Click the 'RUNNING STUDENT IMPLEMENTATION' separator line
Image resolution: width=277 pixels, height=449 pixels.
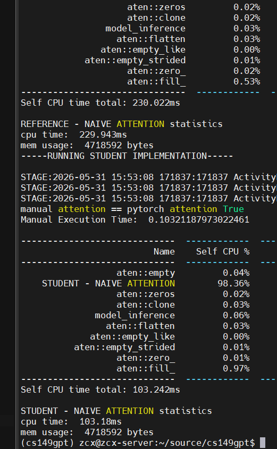click(127, 156)
